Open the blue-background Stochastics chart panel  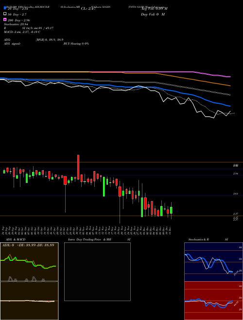(213, 262)
